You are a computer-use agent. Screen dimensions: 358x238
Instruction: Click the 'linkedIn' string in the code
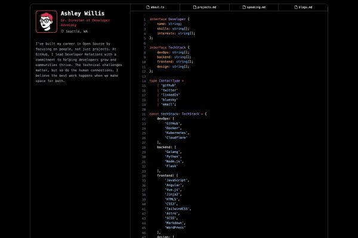(x=170, y=95)
